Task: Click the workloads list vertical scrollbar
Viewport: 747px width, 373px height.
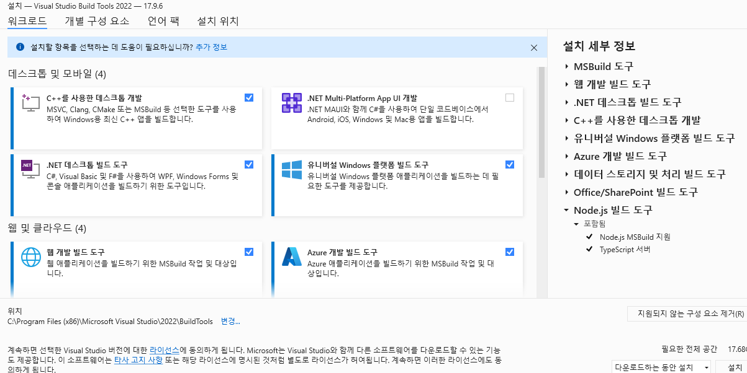Action: [541, 123]
